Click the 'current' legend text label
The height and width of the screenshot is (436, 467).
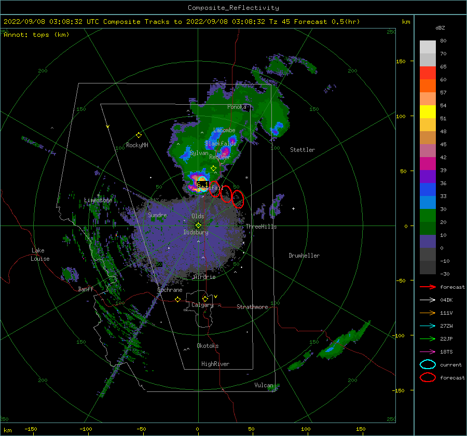pyautogui.click(x=451, y=365)
